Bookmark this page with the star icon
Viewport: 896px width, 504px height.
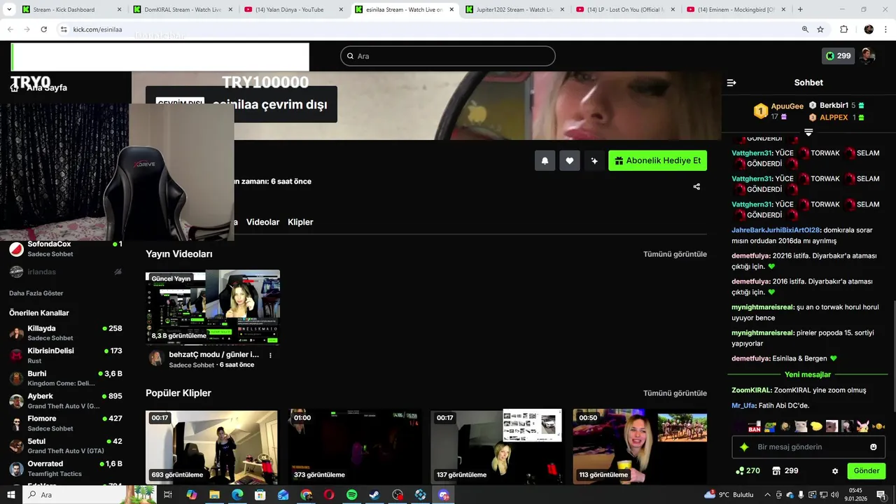pos(820,29)
